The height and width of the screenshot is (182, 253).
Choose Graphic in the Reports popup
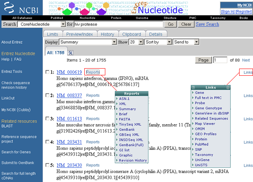[x=126, y=155]
